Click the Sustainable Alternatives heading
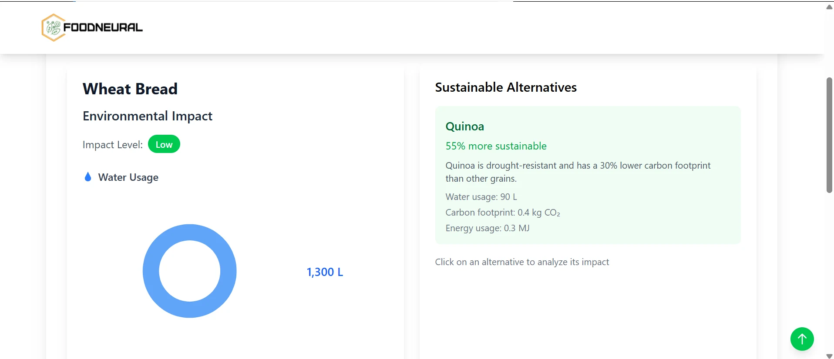Screen dimensions: 834x359 (x=506, y=87)
